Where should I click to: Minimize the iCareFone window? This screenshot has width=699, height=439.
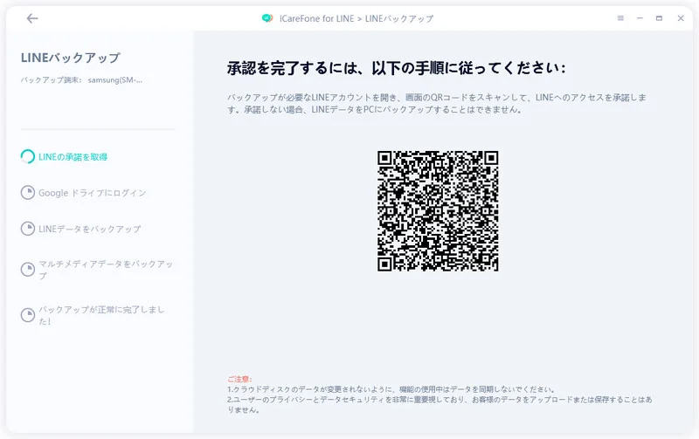pyautogui.click(x=640, y=18)
